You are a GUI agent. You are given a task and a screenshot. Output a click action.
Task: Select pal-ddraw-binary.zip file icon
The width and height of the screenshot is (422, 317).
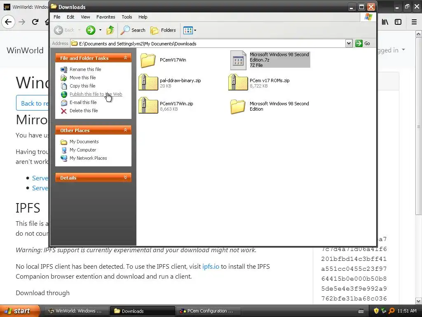148,82
